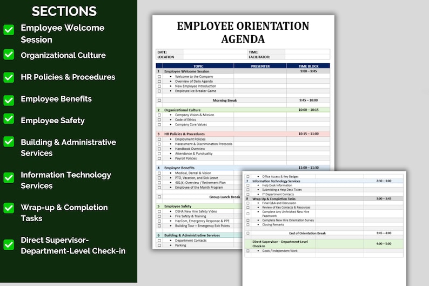Tick the checkbox for Company Vision & Mission
This screenshot has height=286, width=429.
[x=159, y=115]
